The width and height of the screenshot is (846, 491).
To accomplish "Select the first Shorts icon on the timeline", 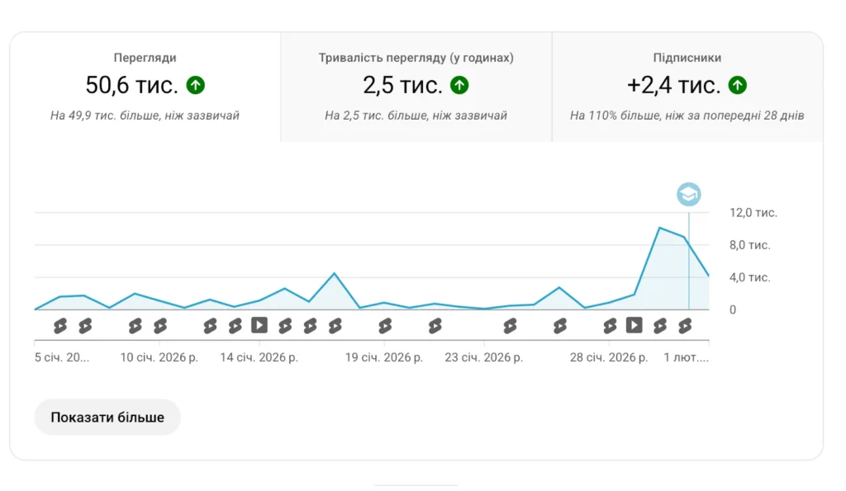I will coord(59,325).
